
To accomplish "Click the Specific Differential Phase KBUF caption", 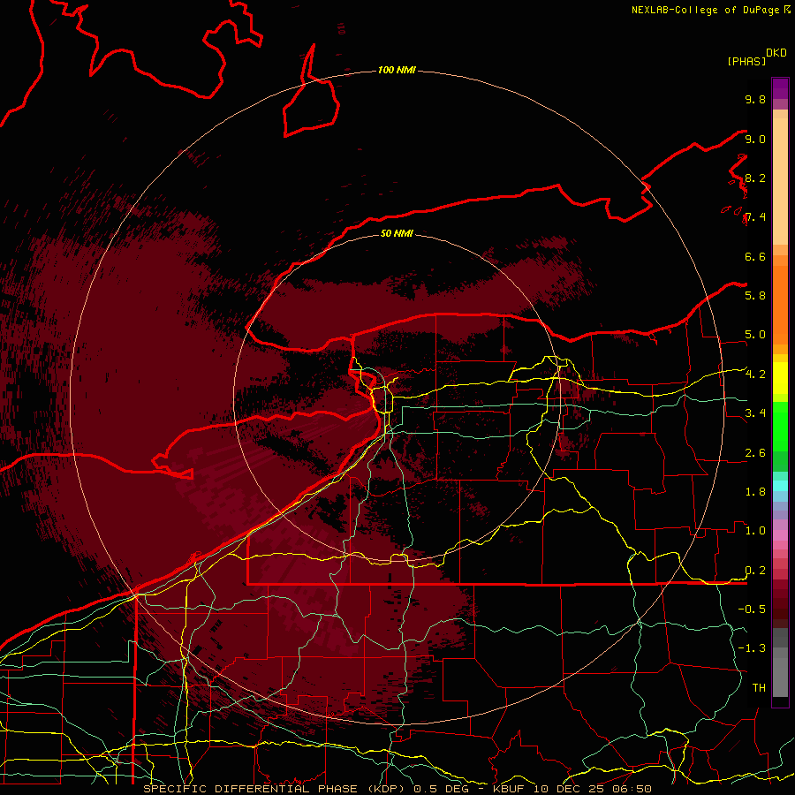I will tap(397, 789).
